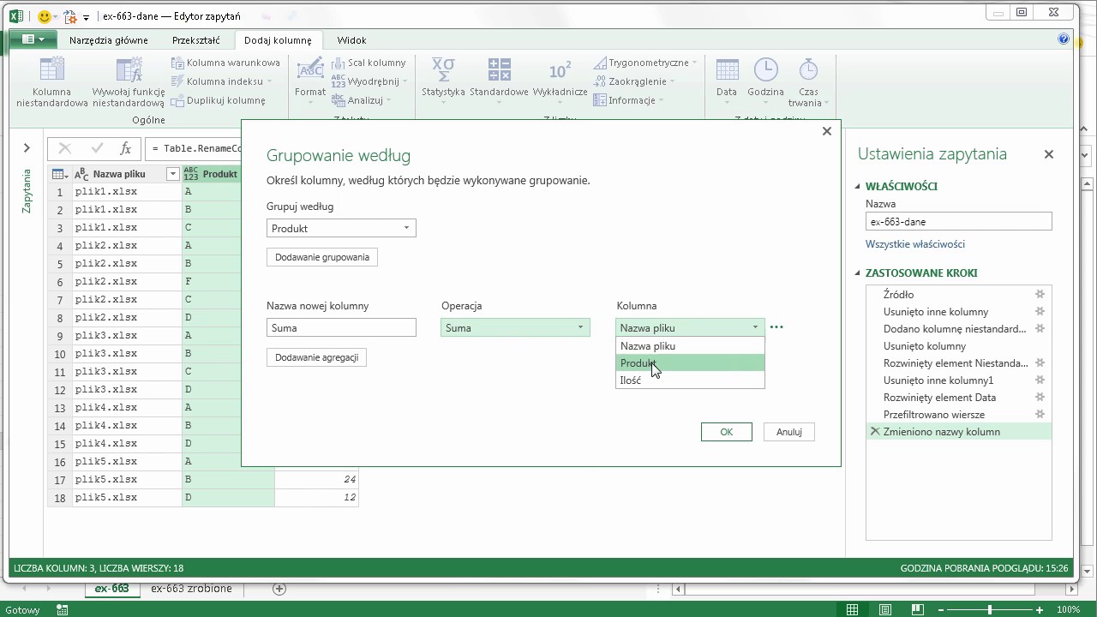Open settings gear for Źródło step
The width and height of the screenshot is (1097, 617).
coord(1040,295)
